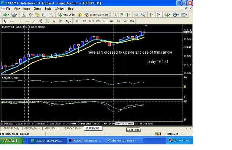This screenshot has width=232, height=150.
Task: Select the trendline tool
Action: (x=34, y=21)
